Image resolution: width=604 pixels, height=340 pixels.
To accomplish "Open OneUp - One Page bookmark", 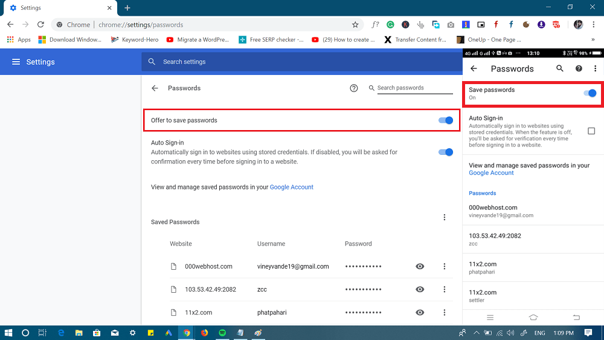I will pos(489,39).
